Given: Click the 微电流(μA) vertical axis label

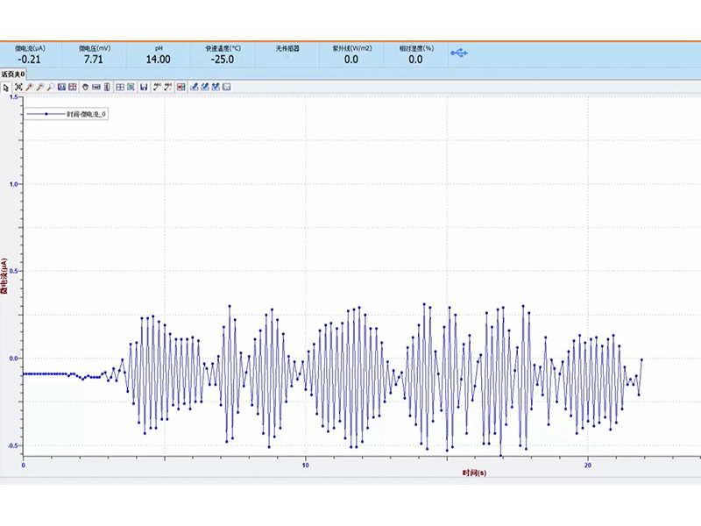Looking at the screenshot, I should pos(4,275).
